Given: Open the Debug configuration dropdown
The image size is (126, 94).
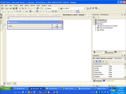Looking at the screenshot, I should pyautogui.click(x=58, y=9).
